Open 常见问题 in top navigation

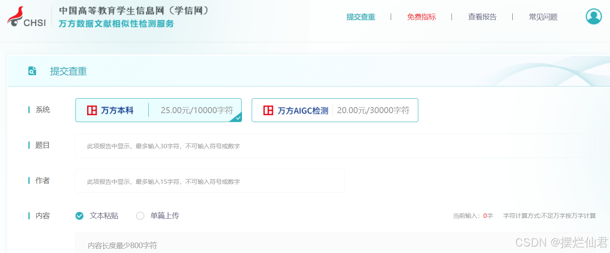pos(543,17)
